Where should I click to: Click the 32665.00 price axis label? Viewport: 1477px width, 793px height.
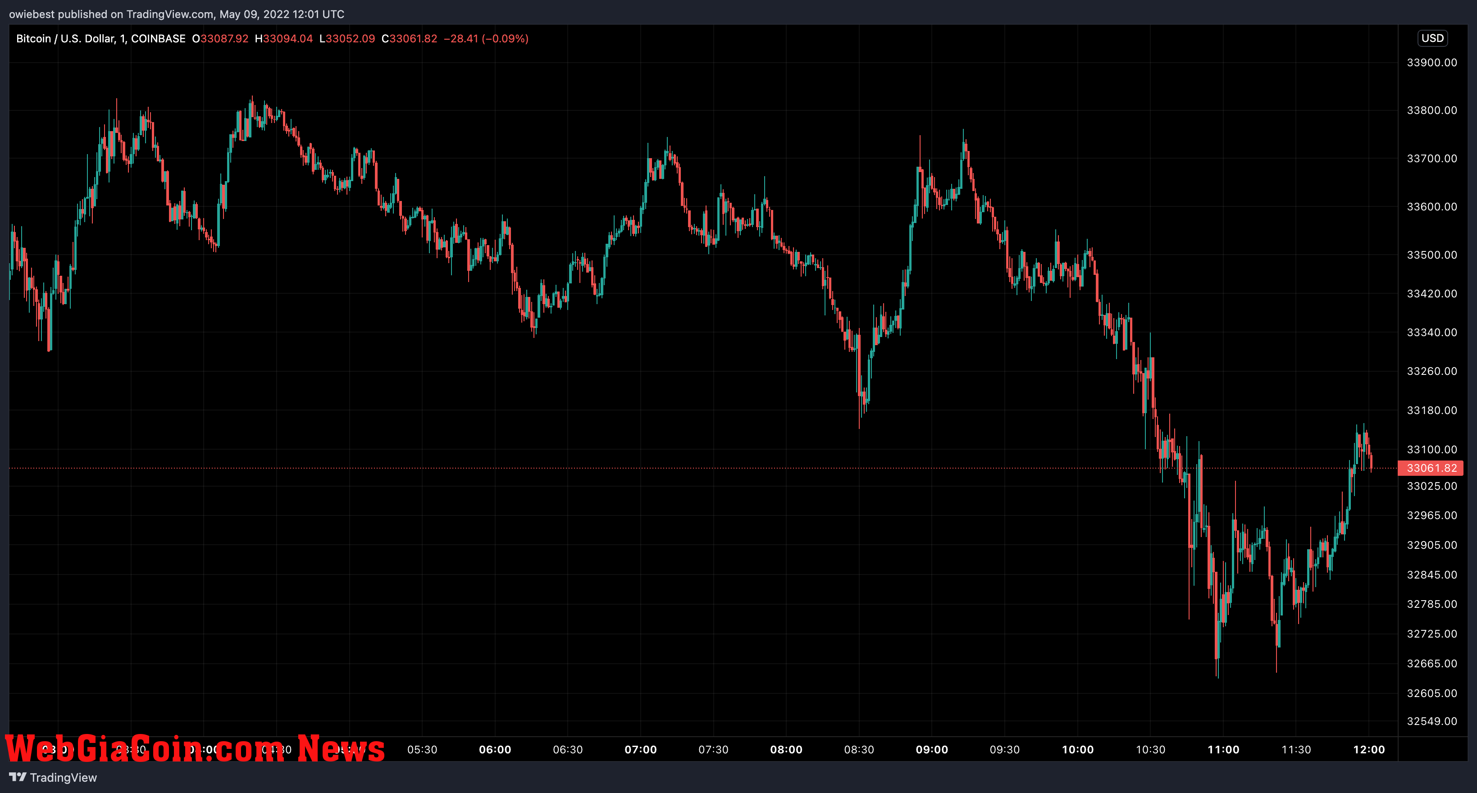click(x=1431, y=663)
